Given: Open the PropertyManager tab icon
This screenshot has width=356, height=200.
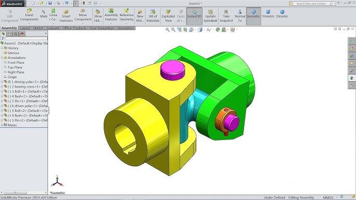Looking at the screenshot, I should click(x=9, y=34).
